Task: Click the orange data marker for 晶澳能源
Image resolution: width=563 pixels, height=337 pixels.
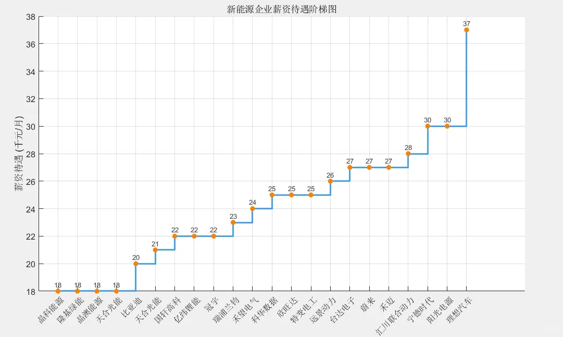Action: (97, 291)
